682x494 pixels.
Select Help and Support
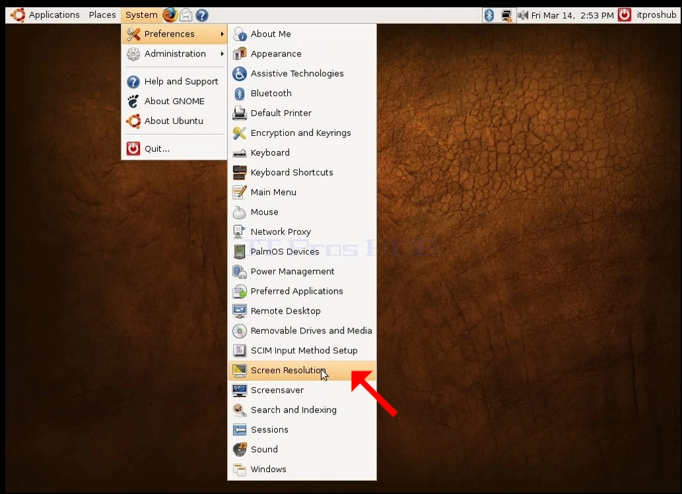(174, 82)
